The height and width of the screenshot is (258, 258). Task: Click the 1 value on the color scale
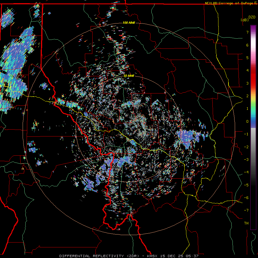tap(247, 109)
